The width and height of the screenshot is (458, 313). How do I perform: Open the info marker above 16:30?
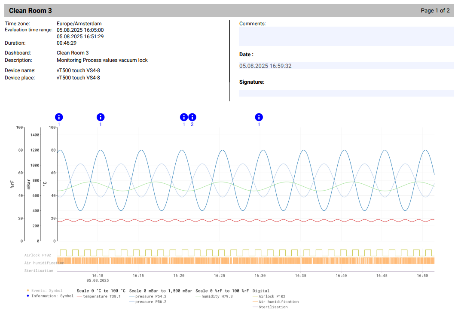[259, 117]
